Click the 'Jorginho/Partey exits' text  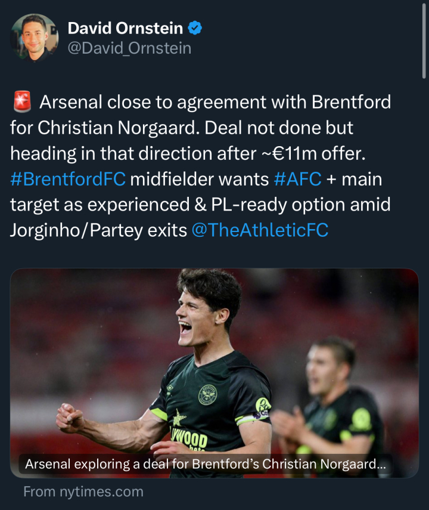[98, 230]
